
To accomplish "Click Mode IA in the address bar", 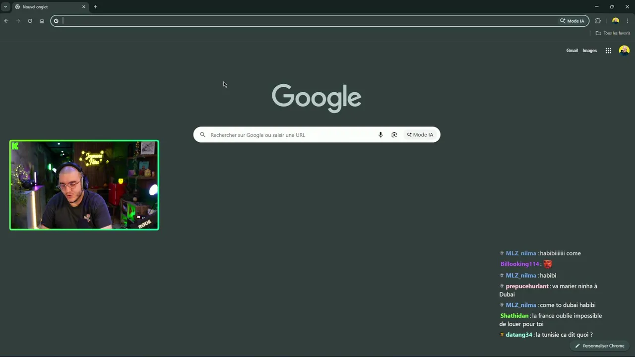I will coord(572,21).
